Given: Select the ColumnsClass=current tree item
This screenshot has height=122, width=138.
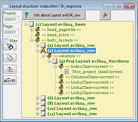Looking at the screenshot, I should tap(92, 77).
